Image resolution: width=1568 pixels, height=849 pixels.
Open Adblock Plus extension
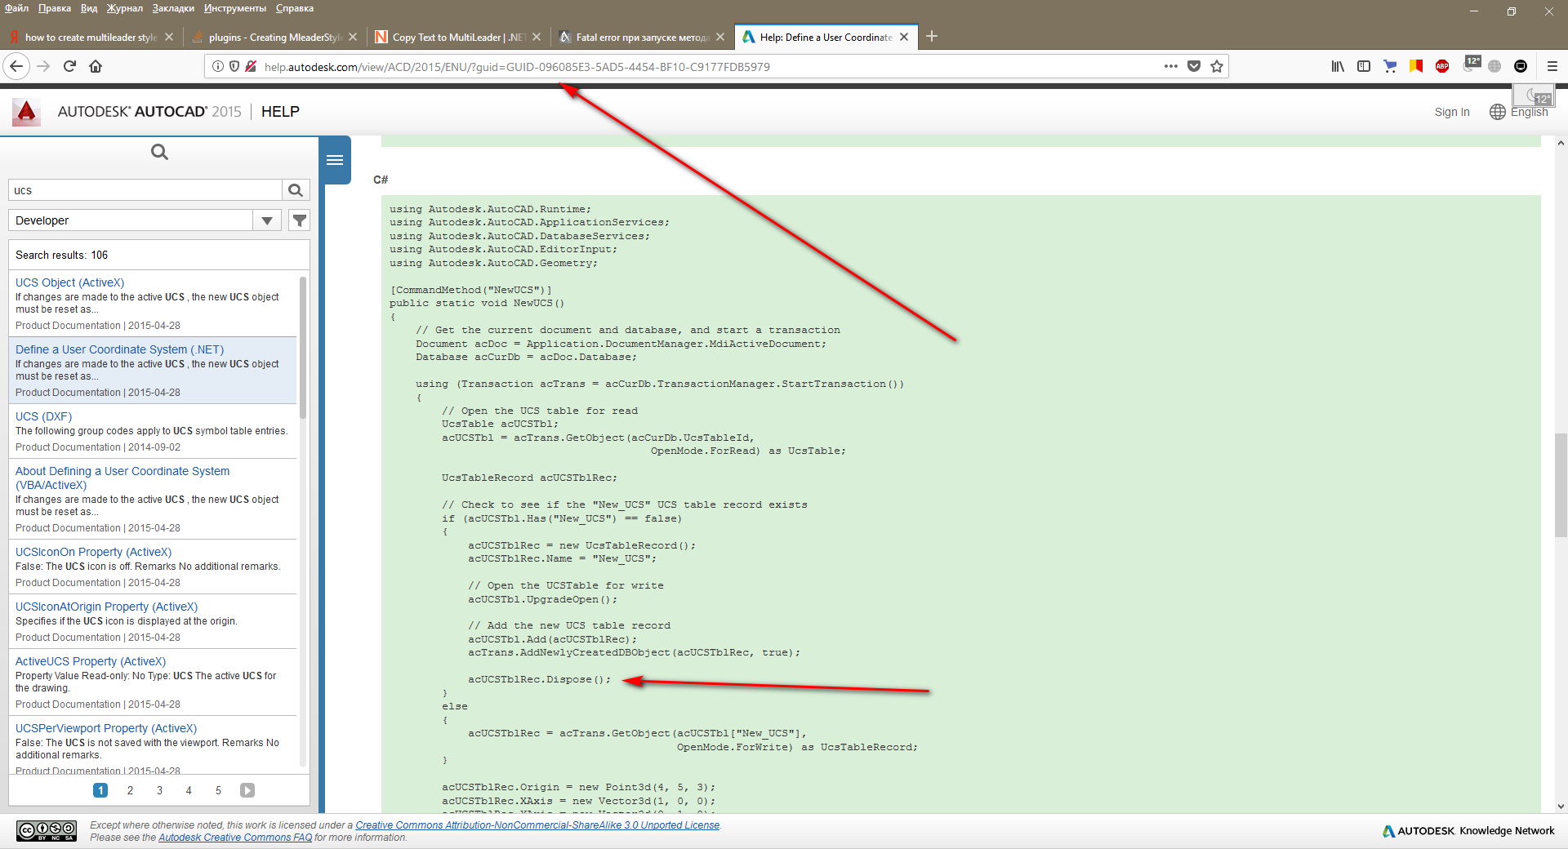pos(1442,66)
